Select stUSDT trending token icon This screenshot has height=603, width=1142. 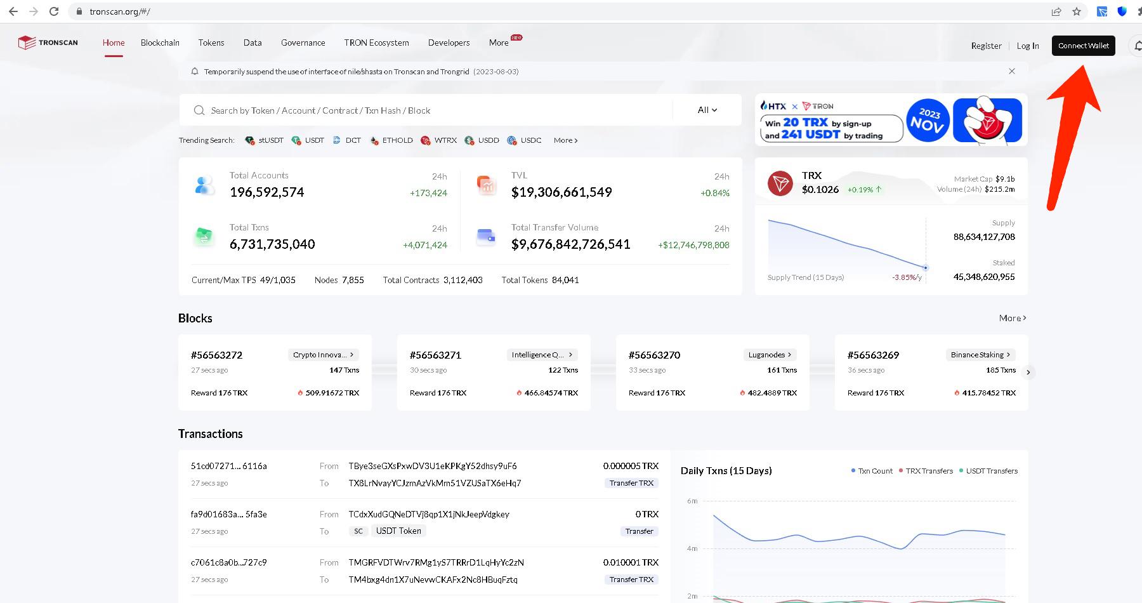pyautogui.click(x=250, y=140)
